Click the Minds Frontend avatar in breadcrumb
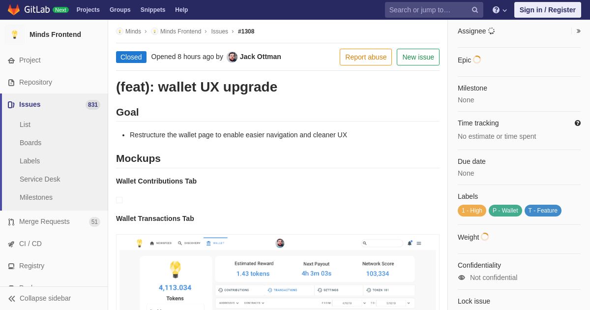Image resolution: width=590 pixels, height=310 pixels. click(154, 31)
